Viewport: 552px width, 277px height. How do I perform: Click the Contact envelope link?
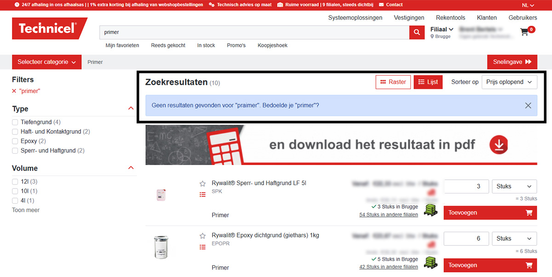(x=391, y=5)
